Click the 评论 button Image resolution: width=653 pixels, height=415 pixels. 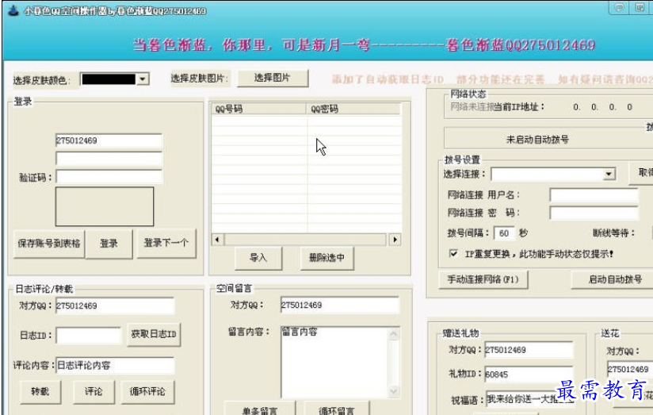tap(94, 391)
